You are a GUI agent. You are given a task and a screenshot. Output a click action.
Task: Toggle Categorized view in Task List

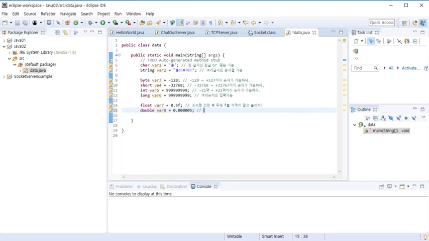coord(371,42)
